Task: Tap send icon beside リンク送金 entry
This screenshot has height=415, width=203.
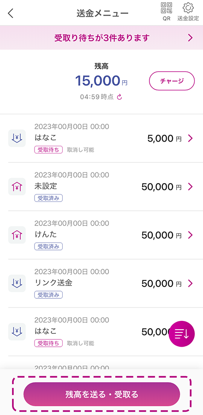Action: (17, 284)
